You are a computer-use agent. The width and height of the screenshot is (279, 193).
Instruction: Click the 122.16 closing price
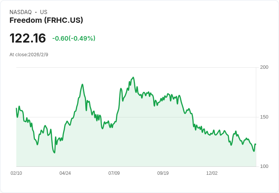(x=28, y=38)
